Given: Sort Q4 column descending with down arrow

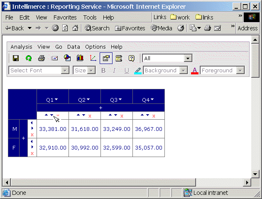Looking at the screenshot, I should [x=147, y=115].
